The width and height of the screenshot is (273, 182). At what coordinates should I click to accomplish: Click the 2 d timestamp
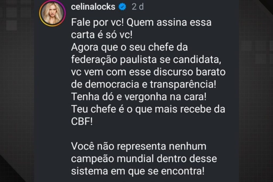point(138,7)
